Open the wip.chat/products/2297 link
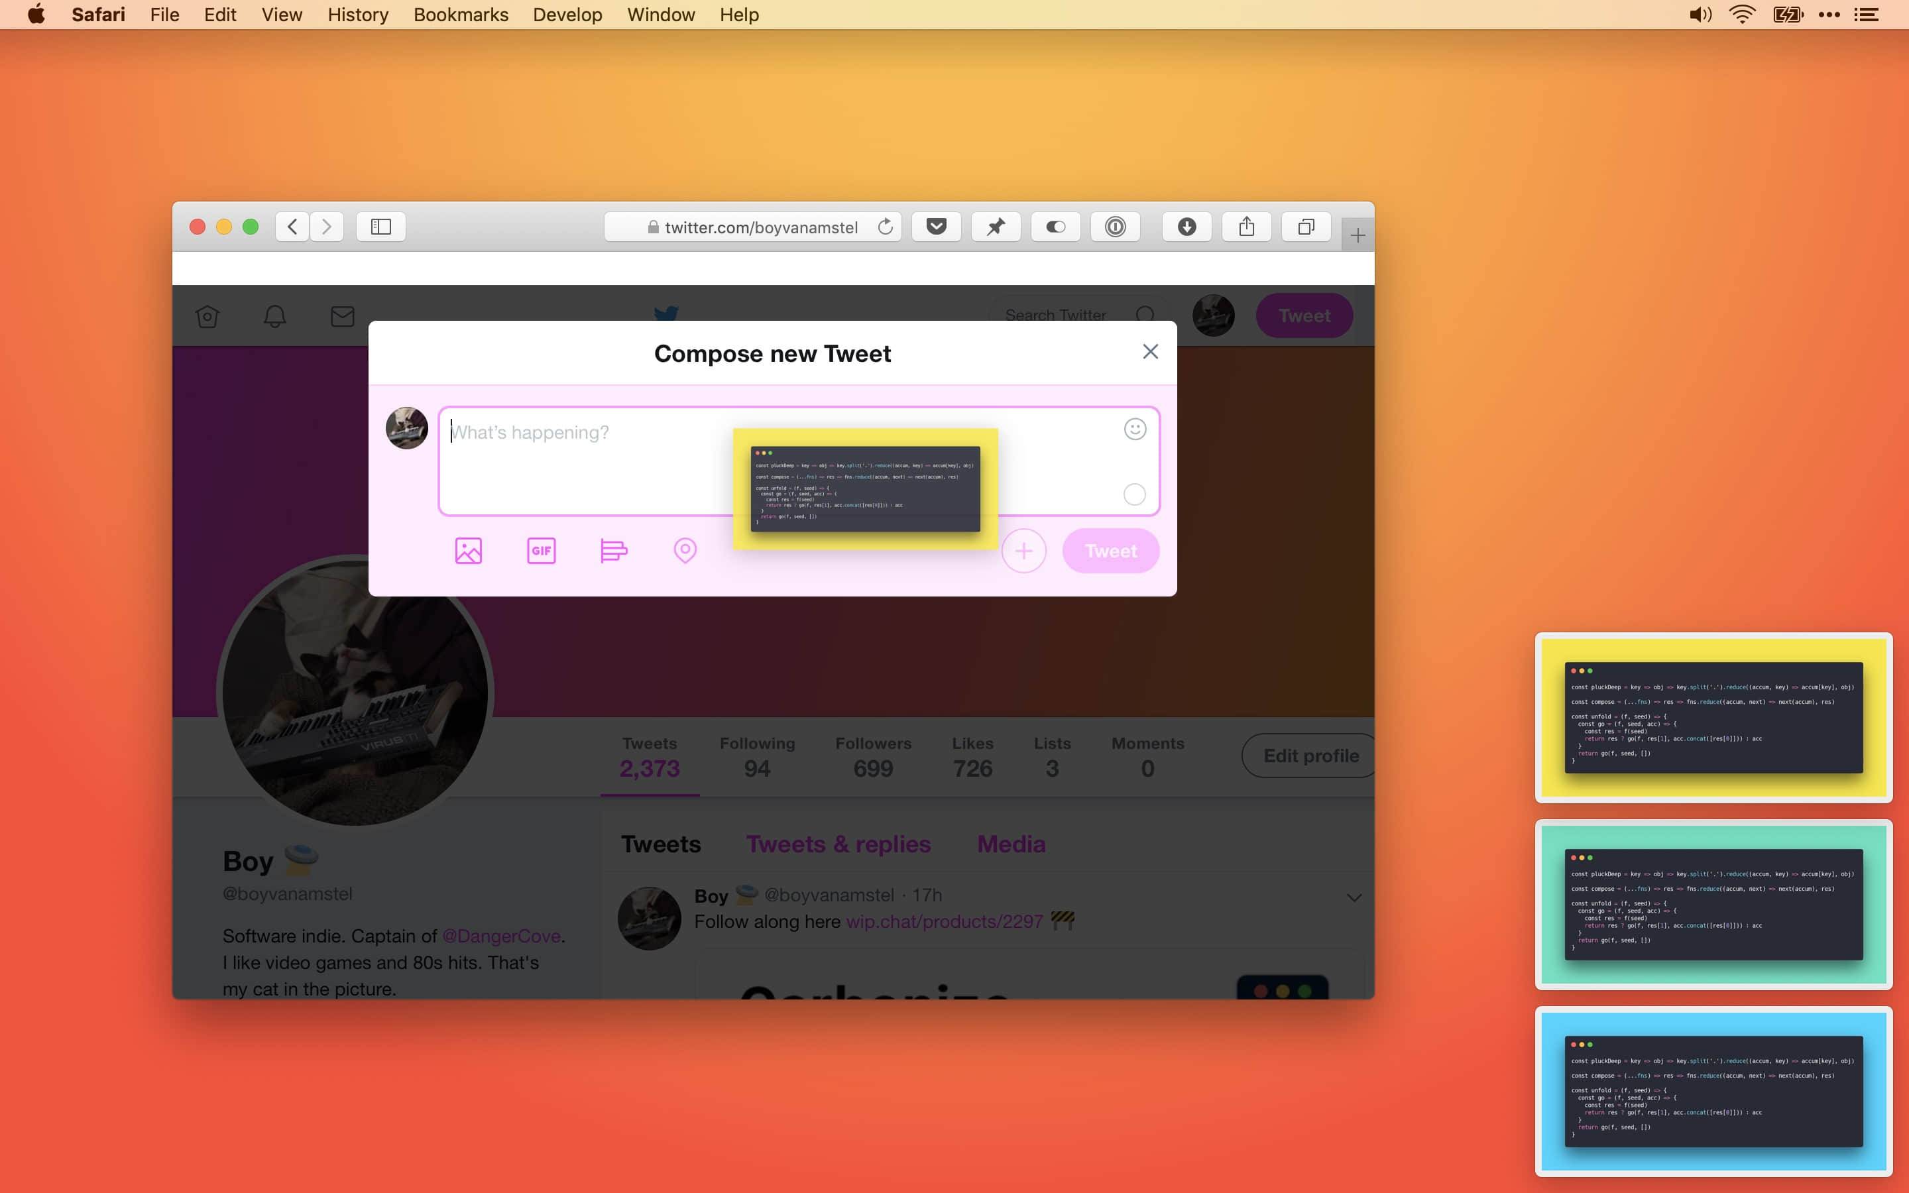 pos(945,921)
